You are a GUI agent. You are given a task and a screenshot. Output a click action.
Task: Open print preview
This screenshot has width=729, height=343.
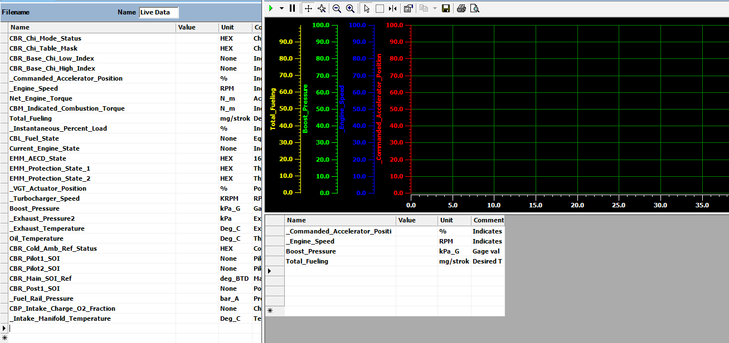474,8
